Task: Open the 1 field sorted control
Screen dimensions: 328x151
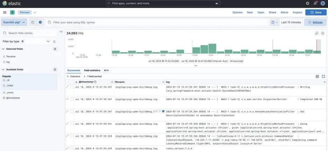Action: point(93,76)
